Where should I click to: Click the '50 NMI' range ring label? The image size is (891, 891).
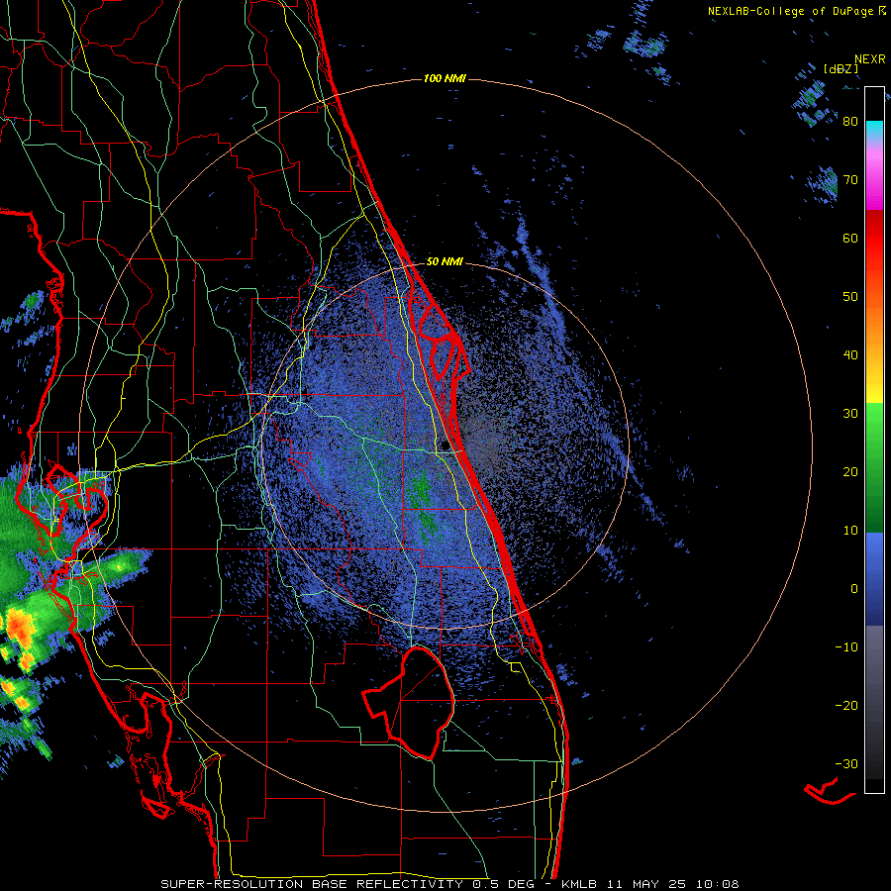445,262
